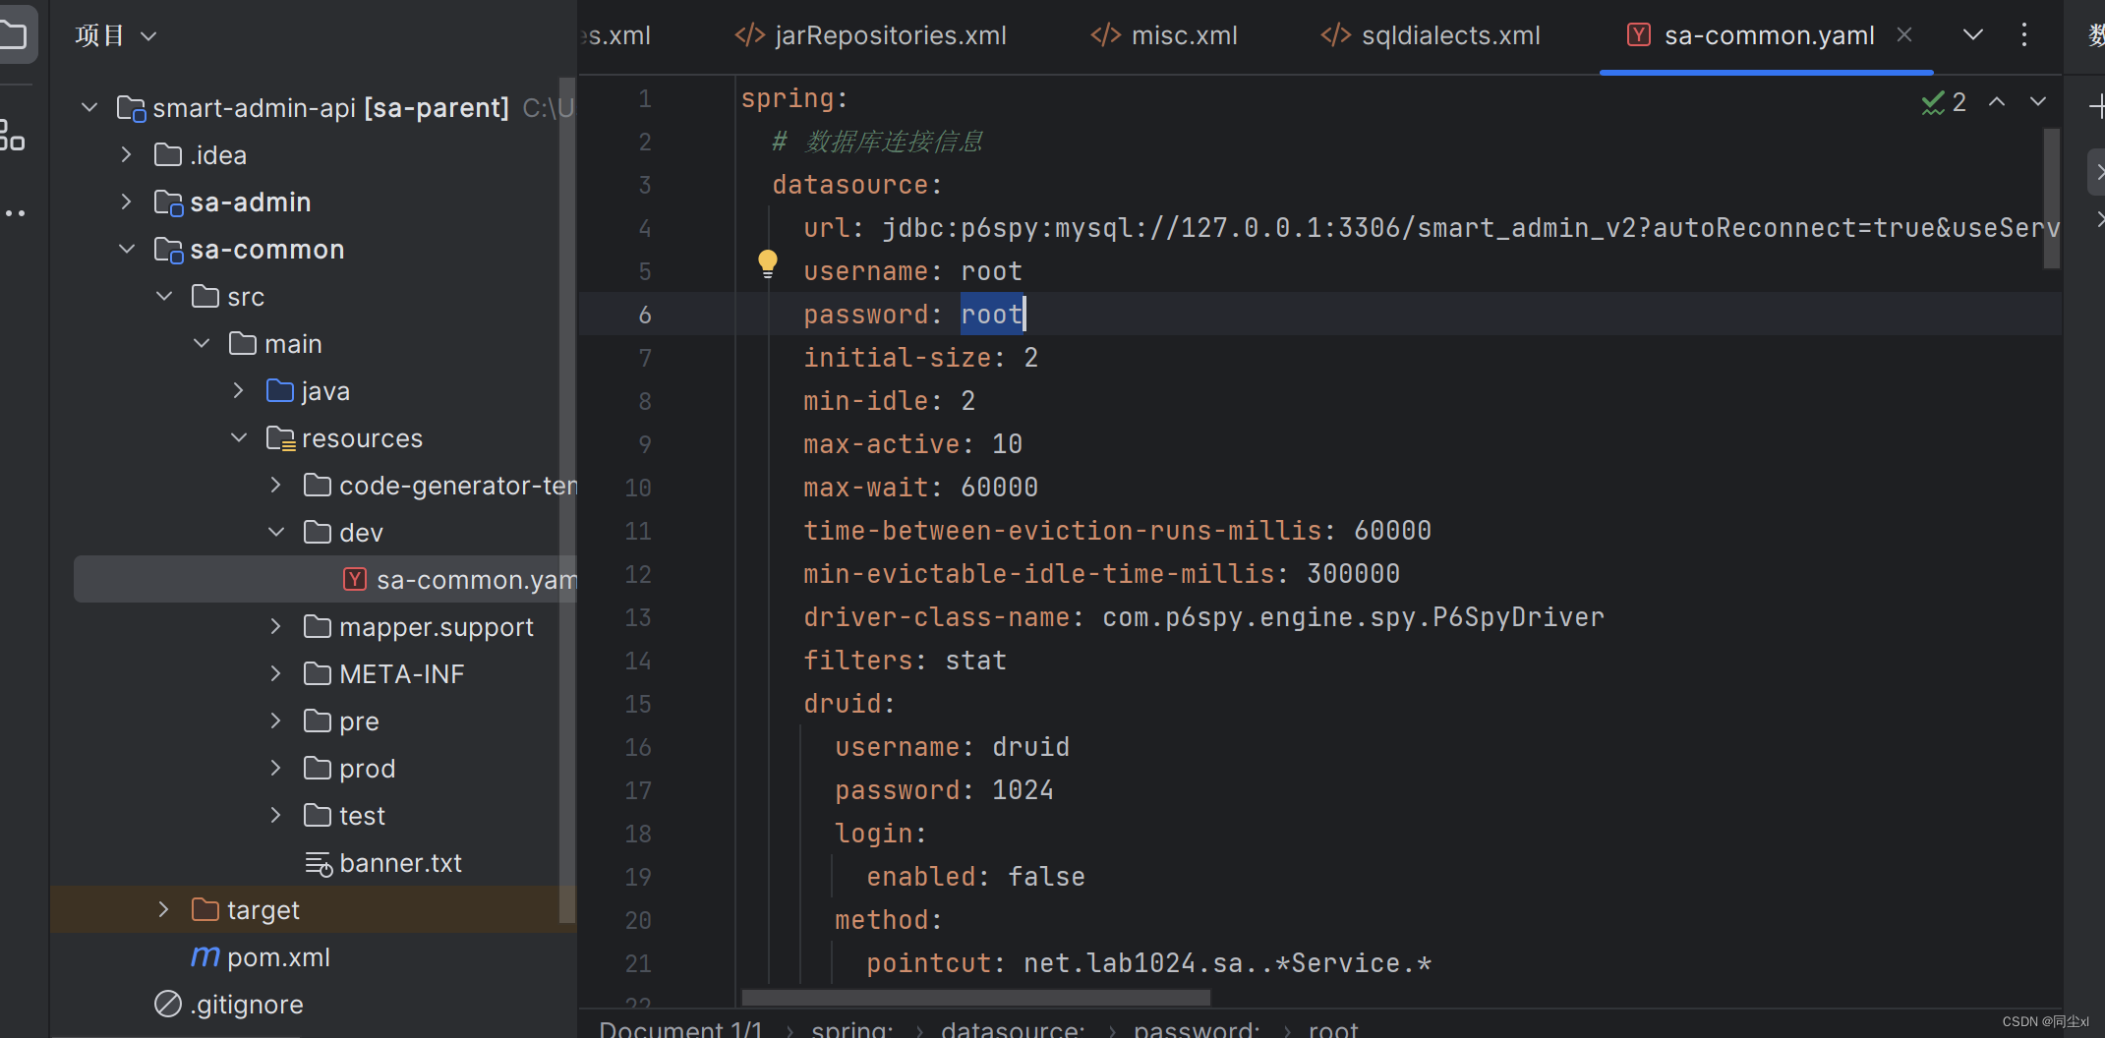Select banner.txt in the project tree
This screenshot has width=2105, height=1038.
(400, 862)
